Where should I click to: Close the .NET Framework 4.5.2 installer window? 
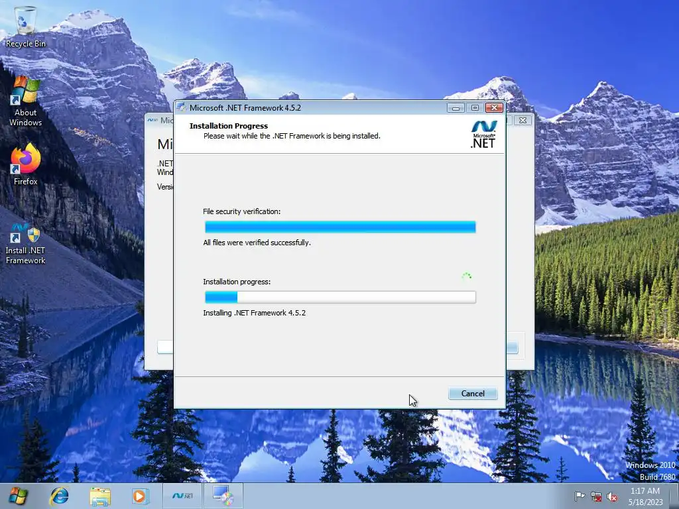[494, 108]
